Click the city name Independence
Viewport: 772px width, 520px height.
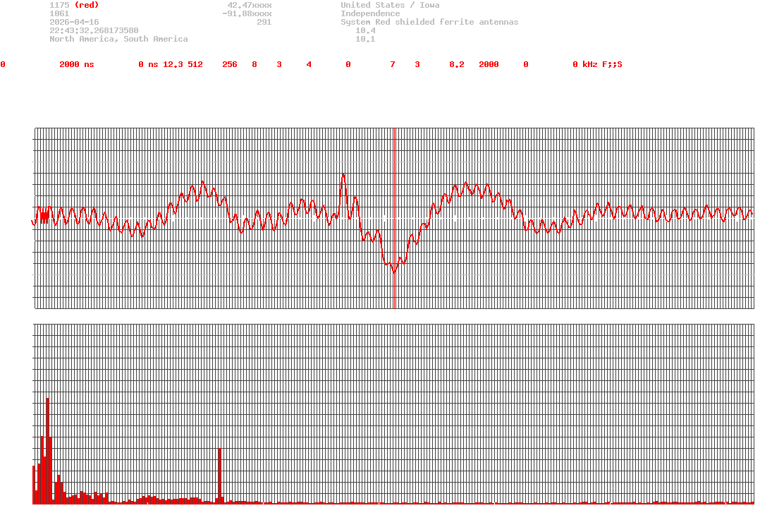coord(370,13)
